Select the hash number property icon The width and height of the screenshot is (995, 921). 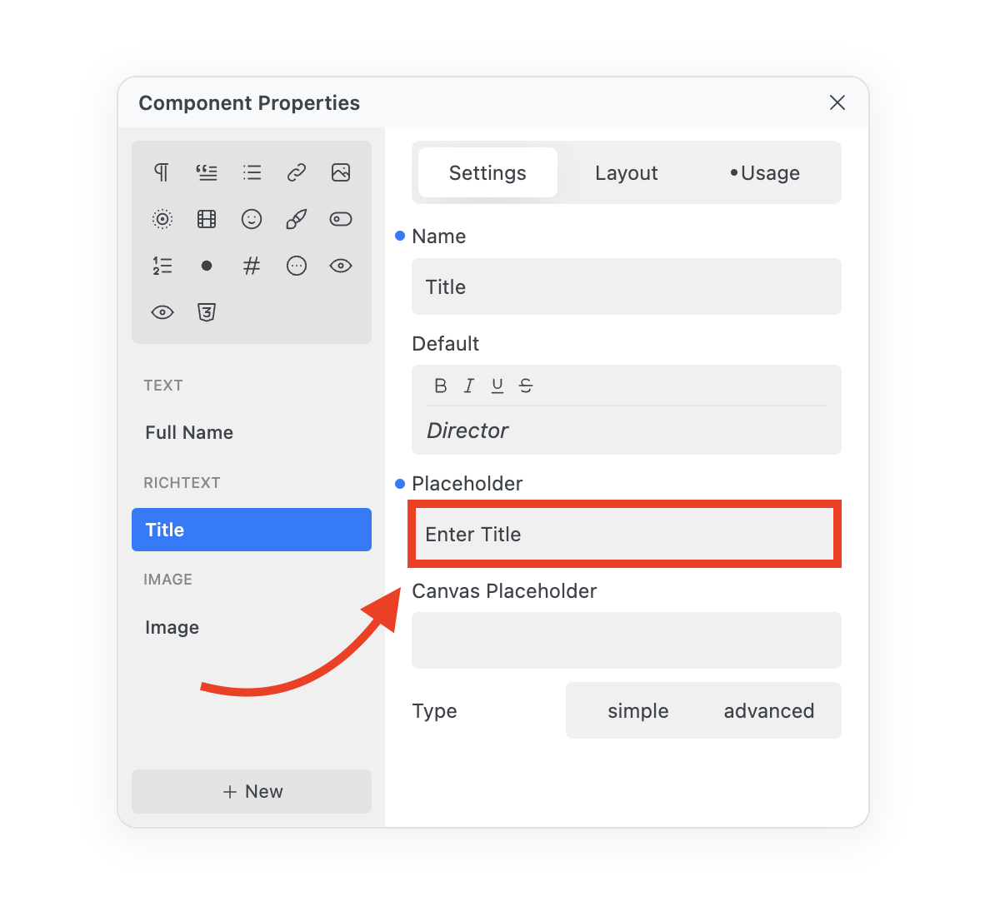coord(252,266)
